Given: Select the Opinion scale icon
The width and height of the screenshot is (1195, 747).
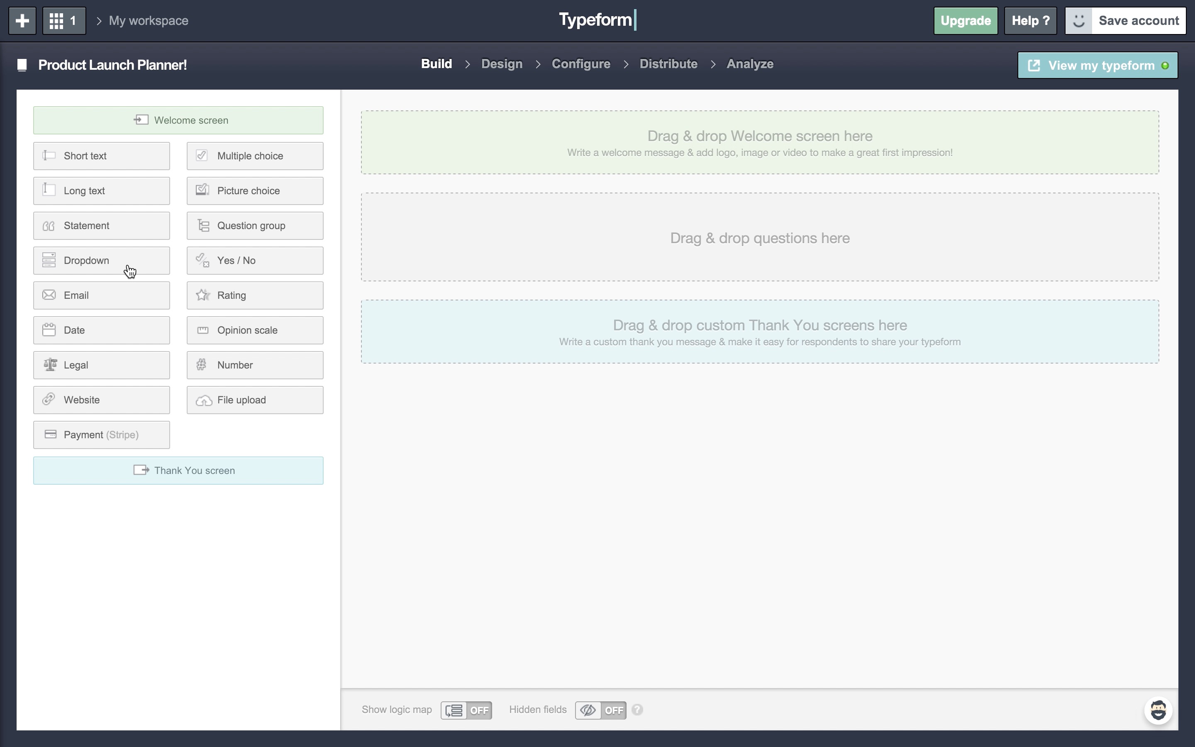Looking at the screenshot, I should pyautogui.click(x=203, y=330).
